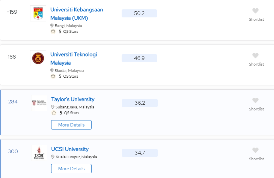Shortlist Universiti Teknologi Malaysia via heart icon
274x178 pixels.
point(255,56)
